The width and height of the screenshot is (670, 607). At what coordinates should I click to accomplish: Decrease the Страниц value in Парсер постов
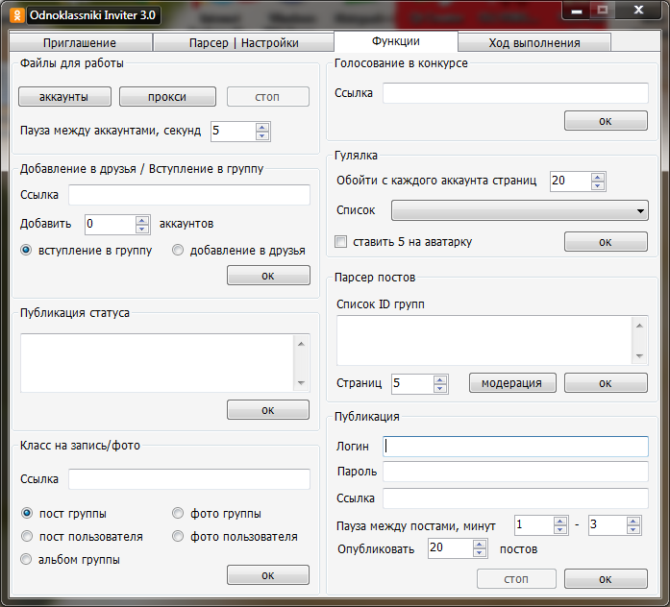click(x=440, y=388)
